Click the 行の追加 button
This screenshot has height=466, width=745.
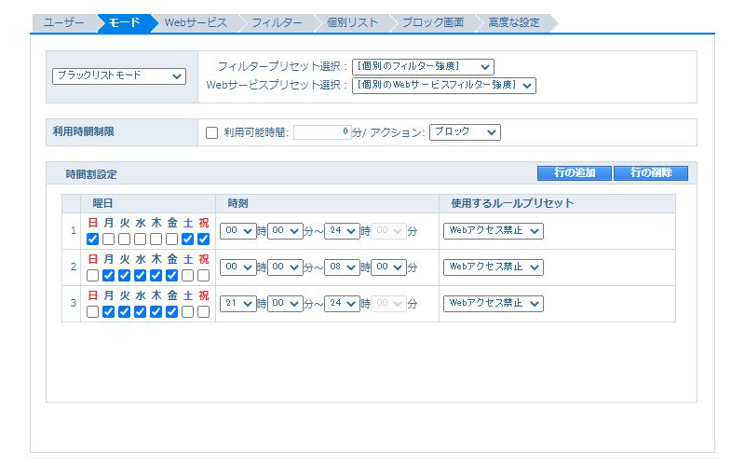(575, 173)
